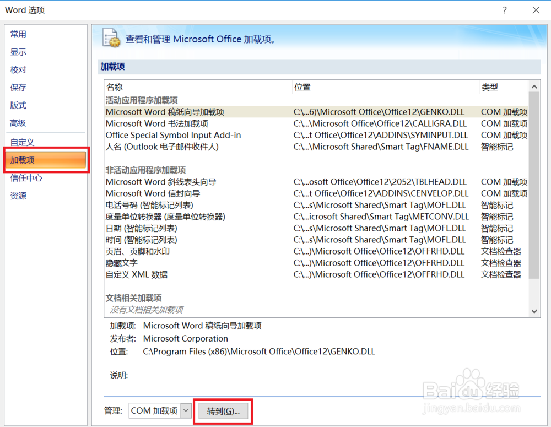Click the help question mark icon
Image resolution: width=551 pixels, height=427 pixels.
[505, 10]
